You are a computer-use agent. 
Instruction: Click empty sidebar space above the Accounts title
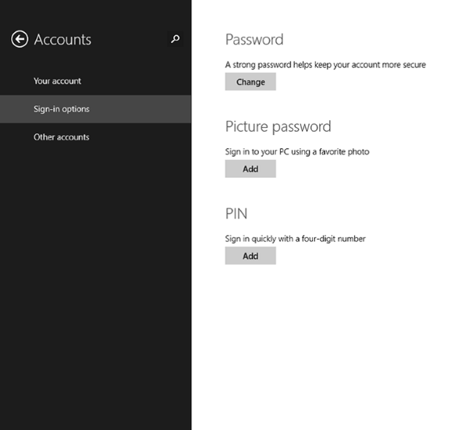tap(94, 12)
